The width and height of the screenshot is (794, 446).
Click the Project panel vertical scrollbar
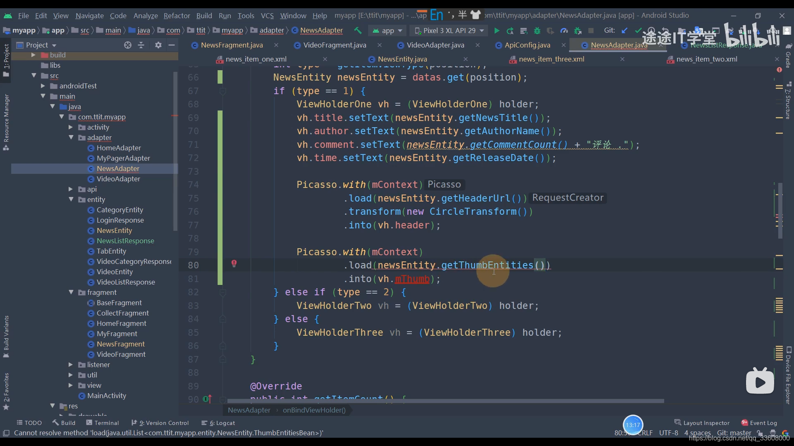[175, 151]
